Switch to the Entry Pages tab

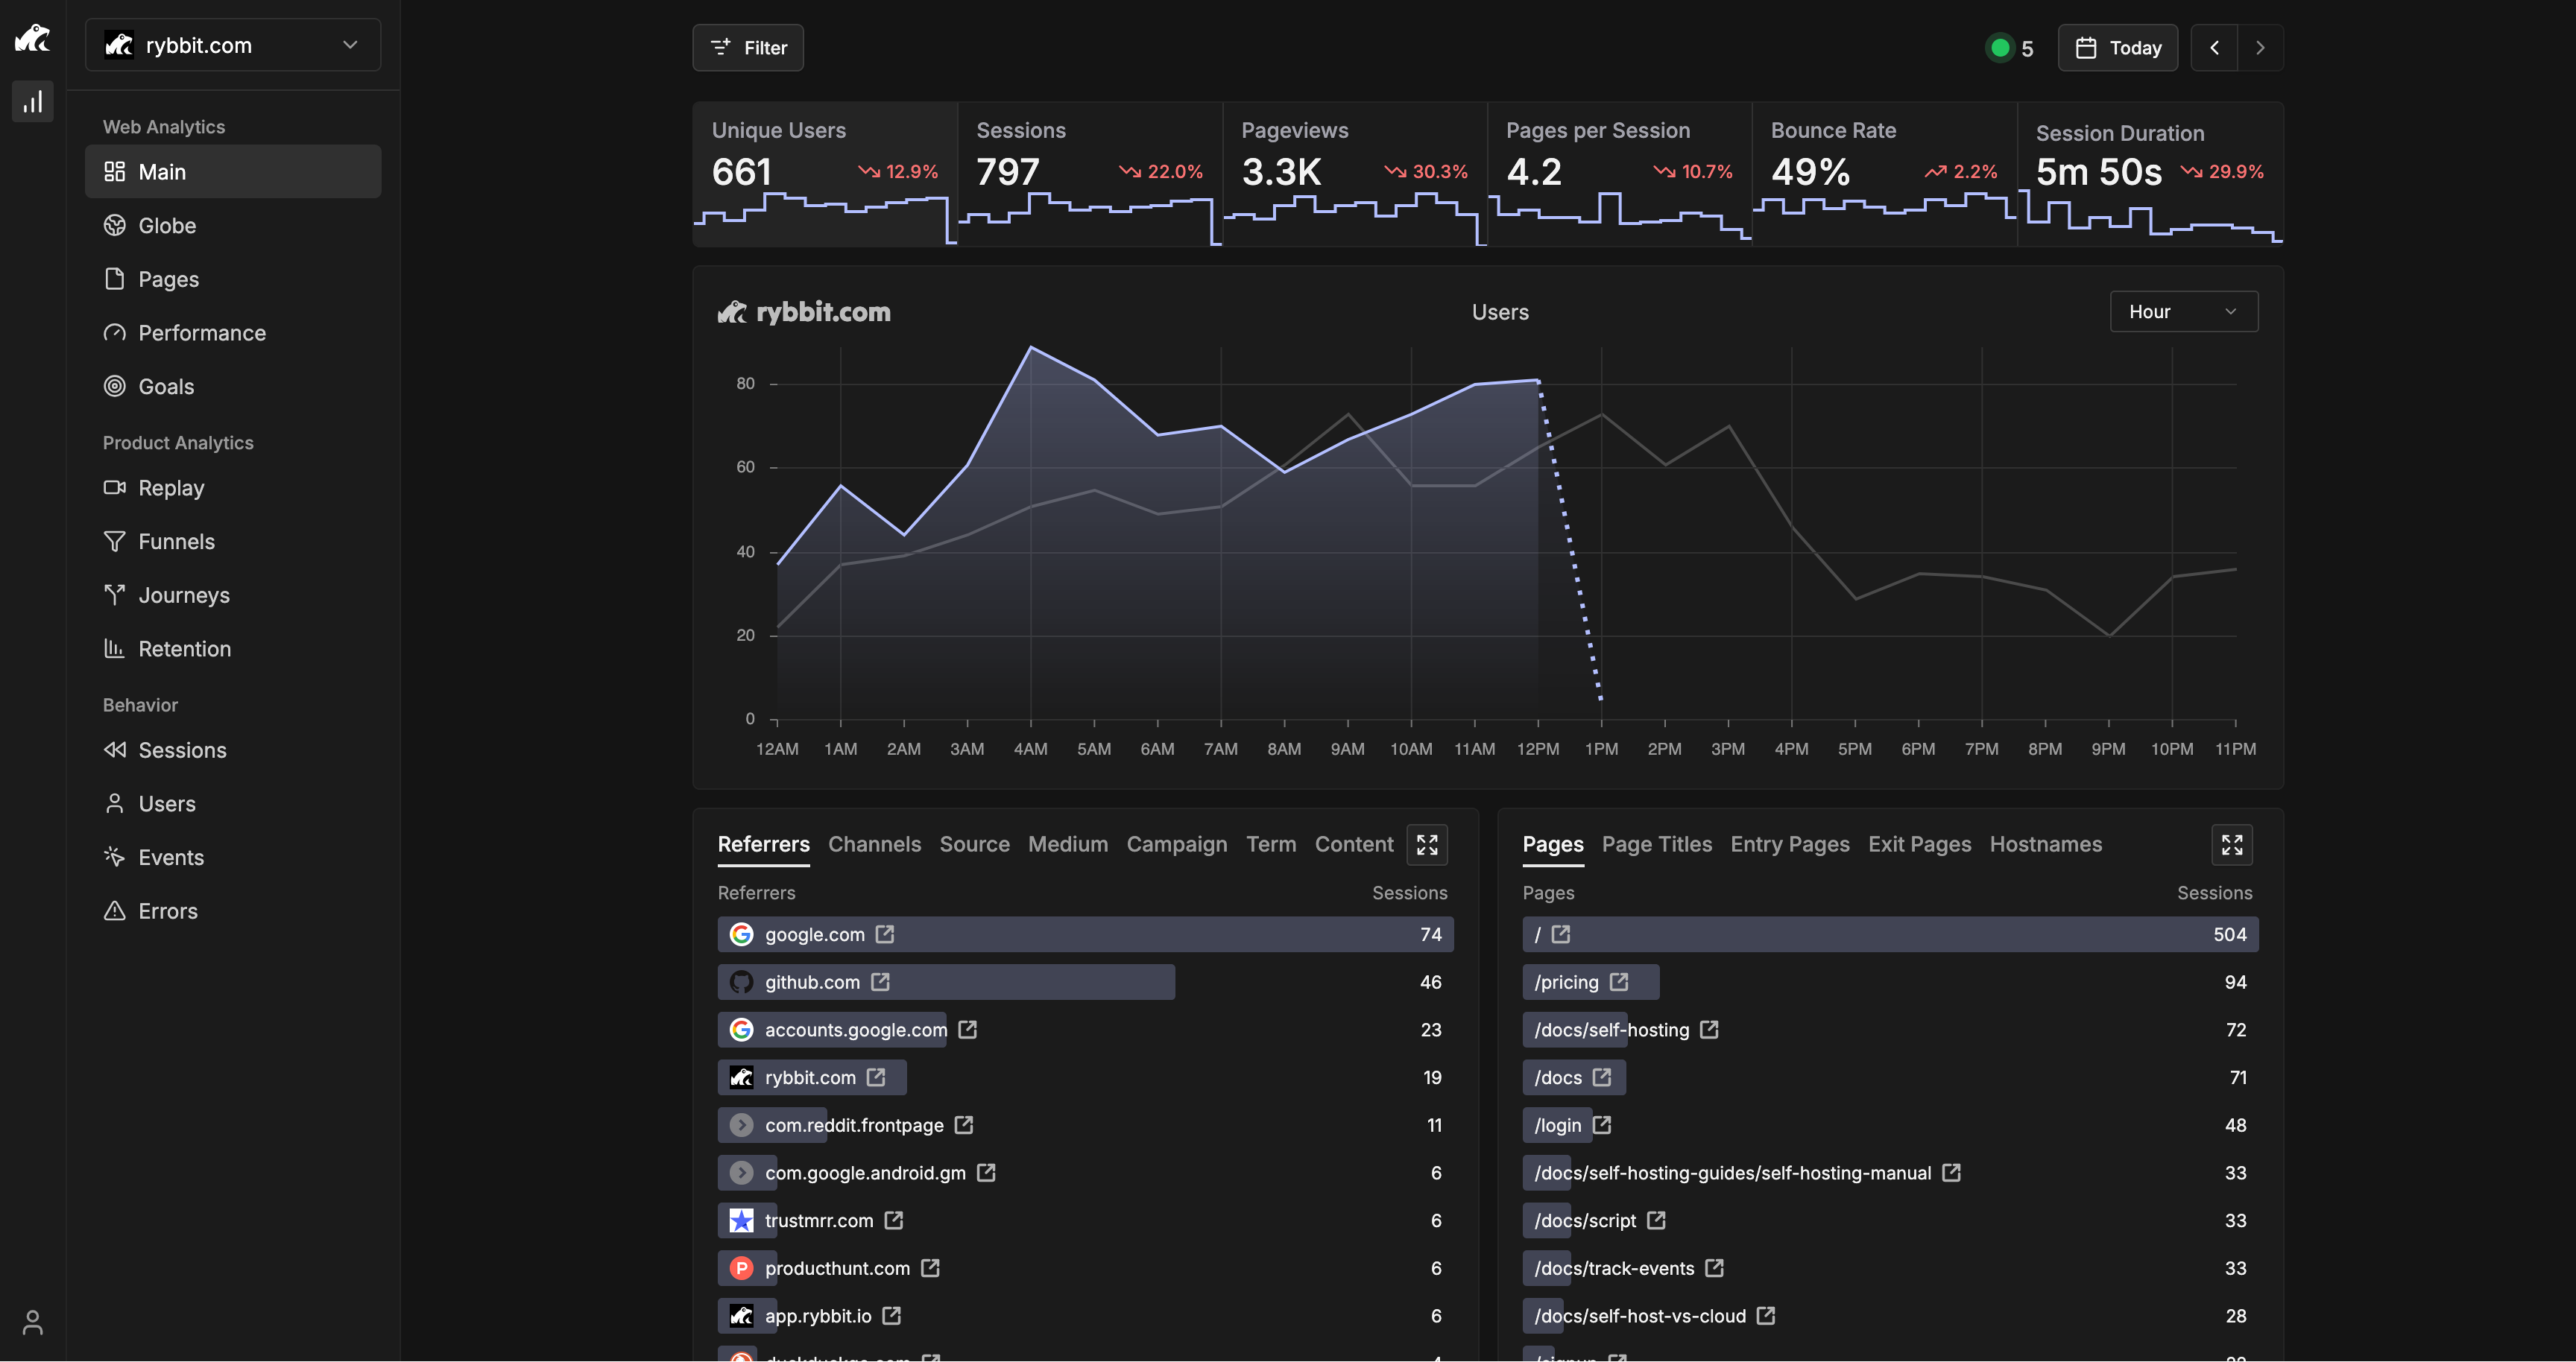pos(1789,844)
